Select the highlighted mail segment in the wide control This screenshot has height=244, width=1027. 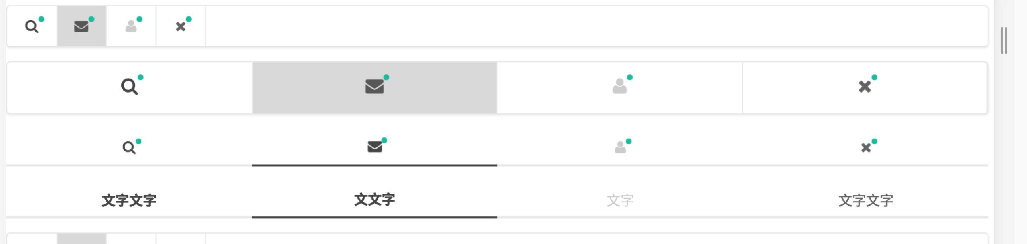coord(375,87)
